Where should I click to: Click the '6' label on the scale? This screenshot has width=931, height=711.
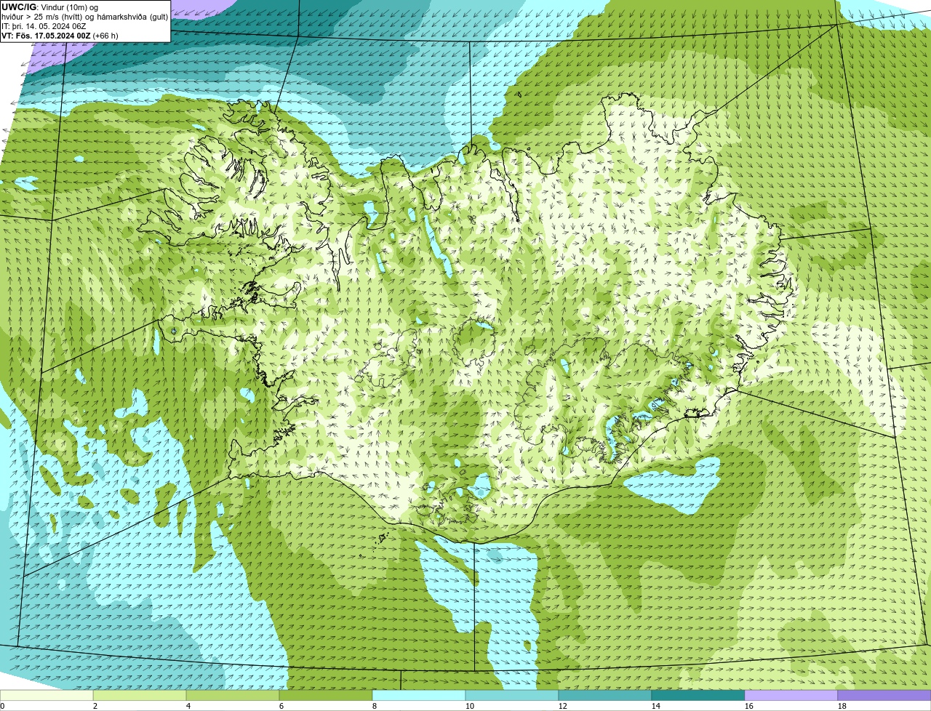click(x=281, y=706)
